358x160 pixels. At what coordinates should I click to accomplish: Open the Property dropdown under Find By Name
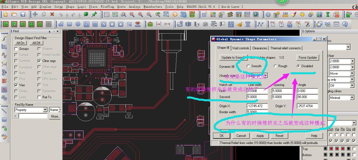pyautogui.click(x=45, y=110)
